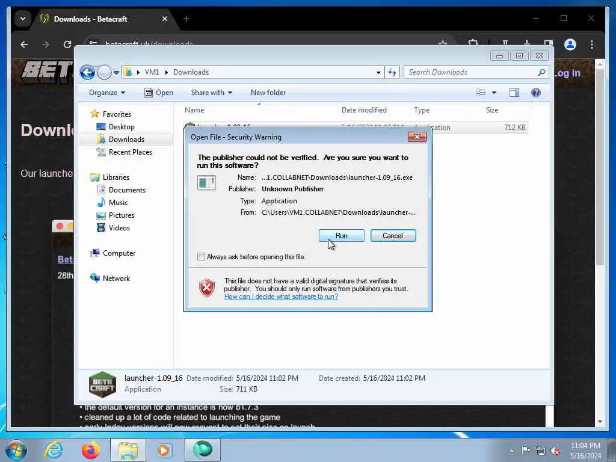616x462 pixels.
Task: Click the Action Center flag icon
Action: click(526, 451)
